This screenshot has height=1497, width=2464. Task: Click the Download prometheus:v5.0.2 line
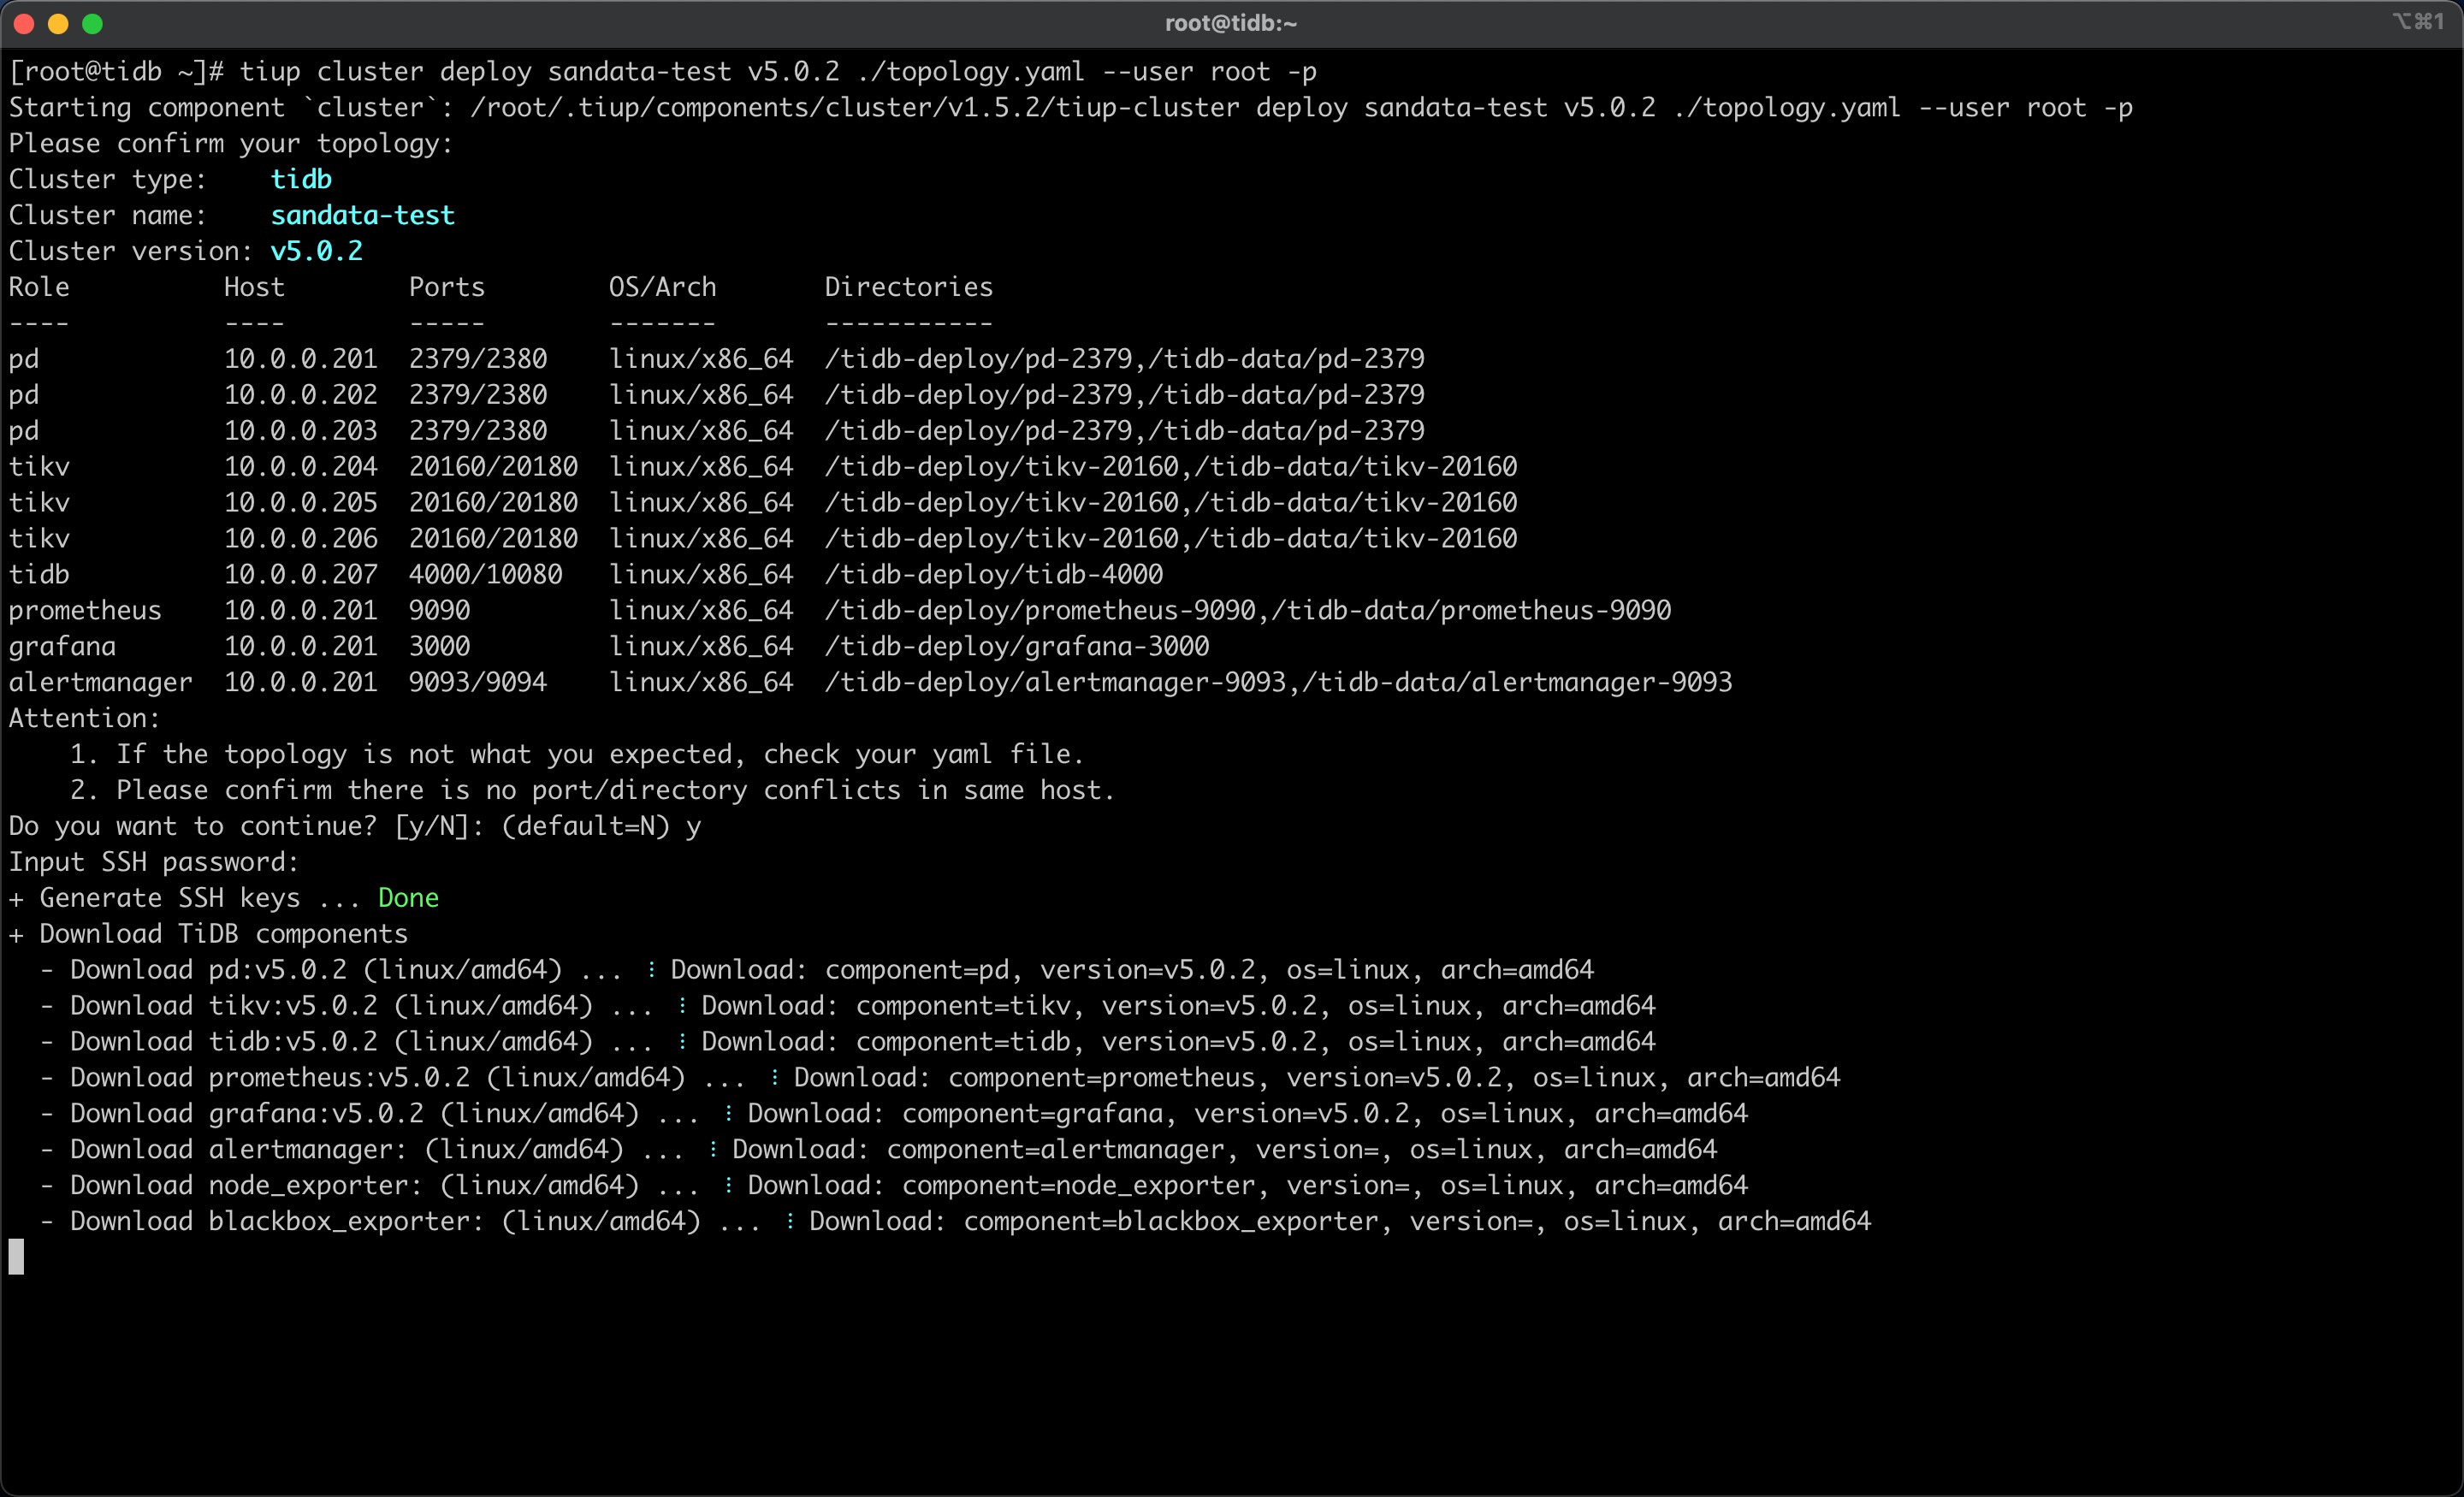[940, 1078]
